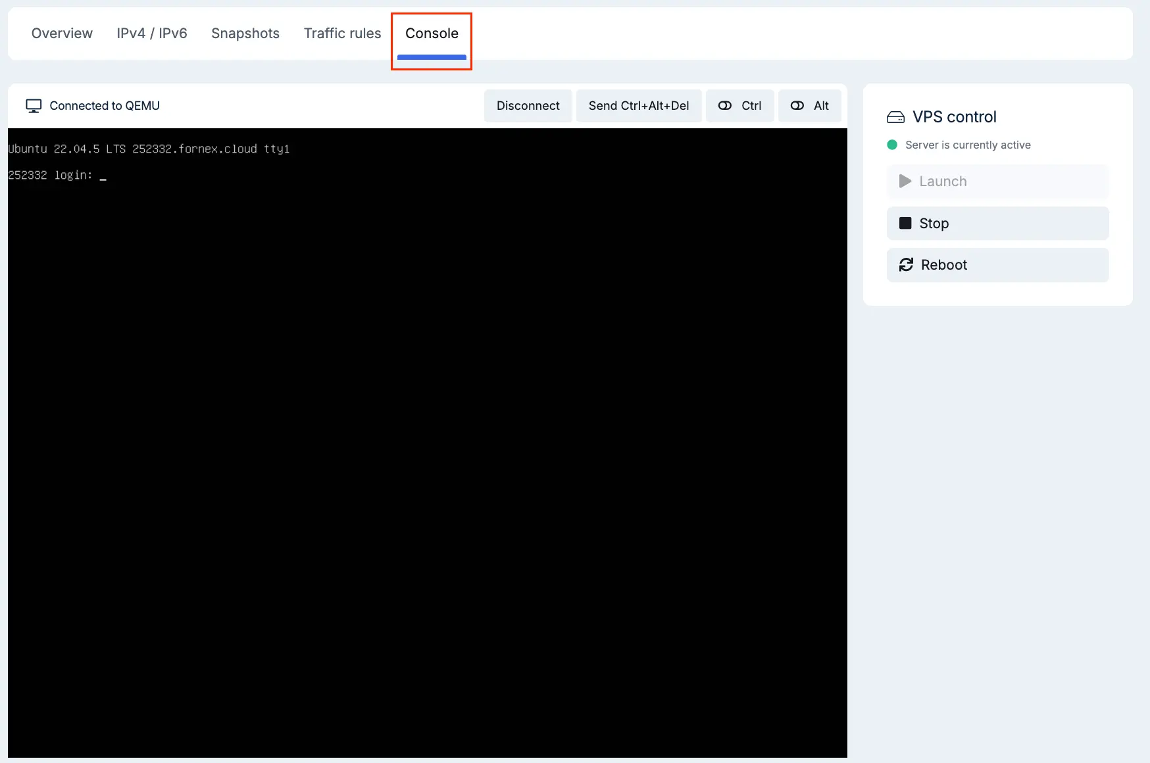Screen dimensions: 1150x763
Task: Click the Stop square icon
Action: (x=905, y=223)
